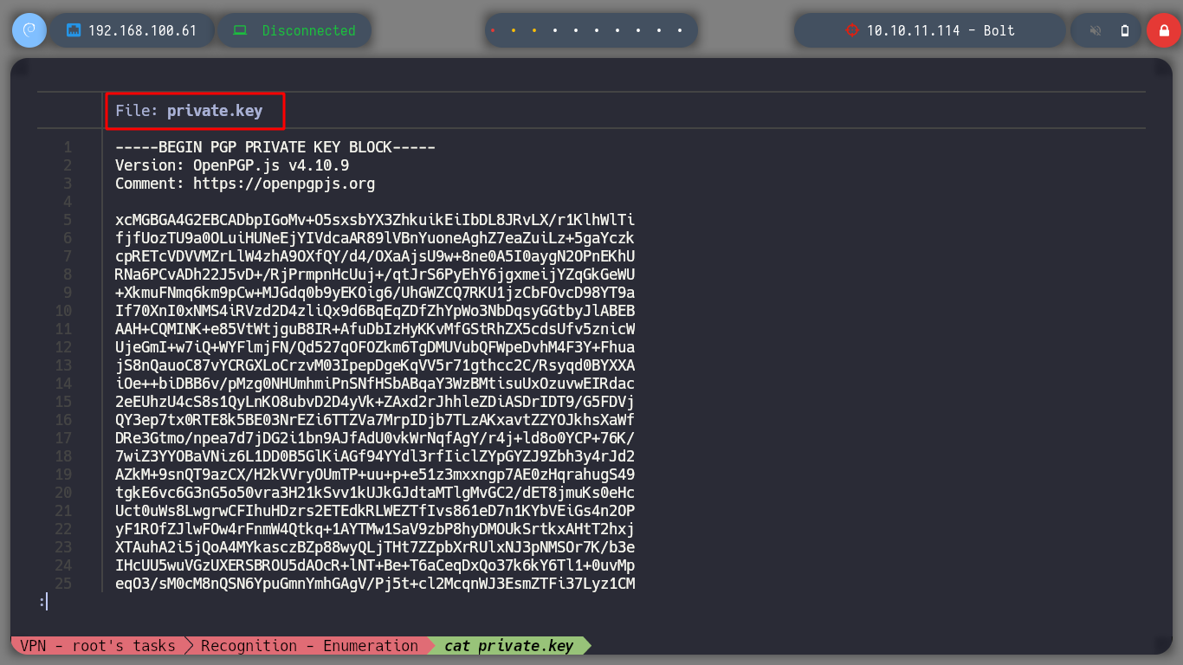Click key line starting UjeGmI+w7iQ+WYFl
1183x665 pixels.
(x=375, y=347)
